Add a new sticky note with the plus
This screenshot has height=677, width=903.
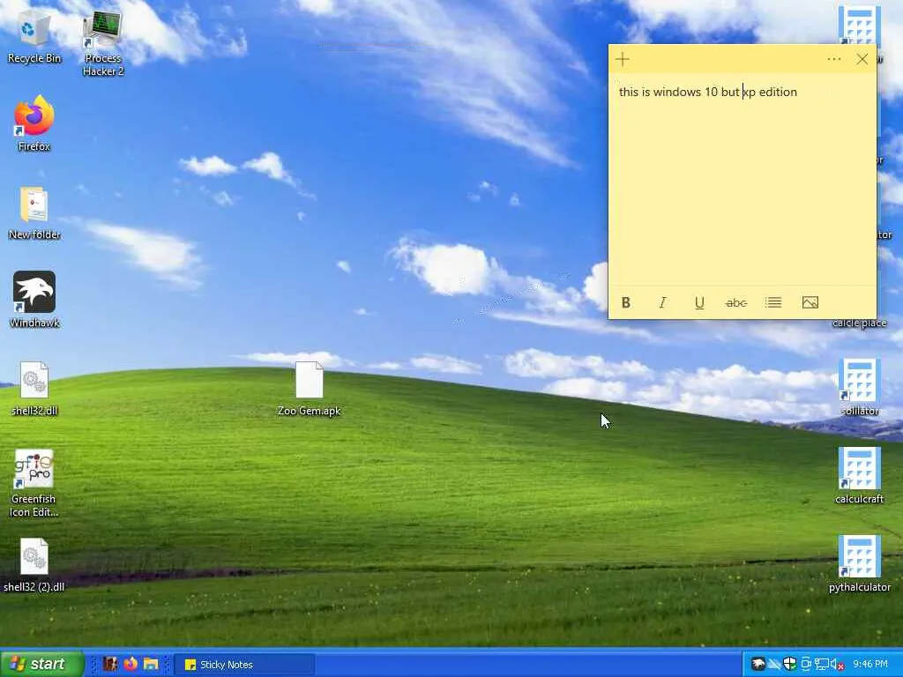[x=623, y=59]
